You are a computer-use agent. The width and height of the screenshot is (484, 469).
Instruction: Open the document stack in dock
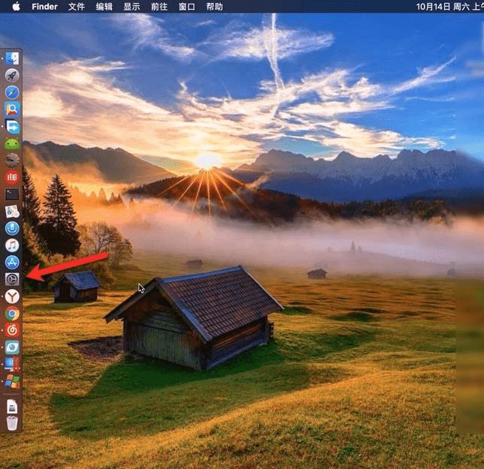(12, 407)
